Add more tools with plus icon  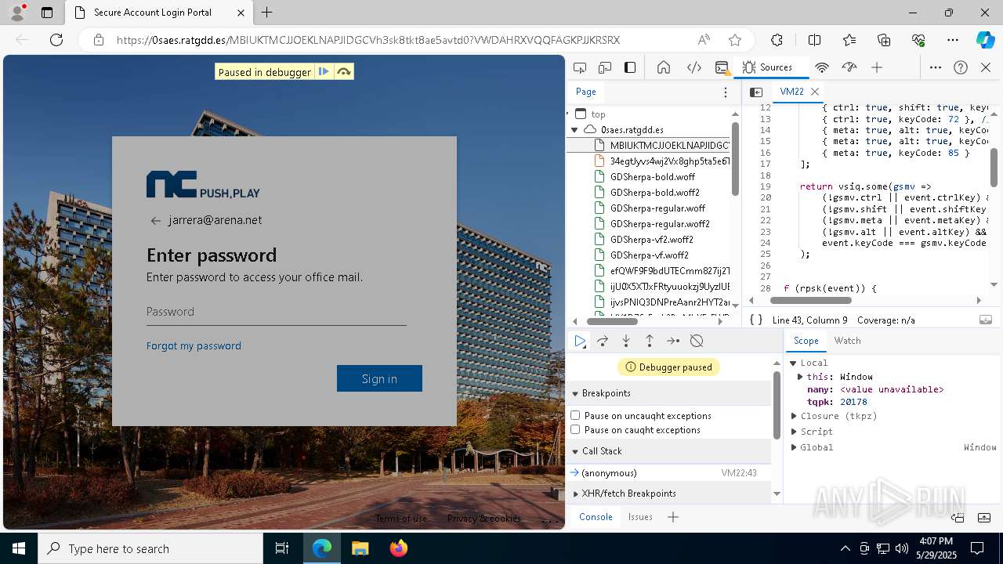(877, 67)
